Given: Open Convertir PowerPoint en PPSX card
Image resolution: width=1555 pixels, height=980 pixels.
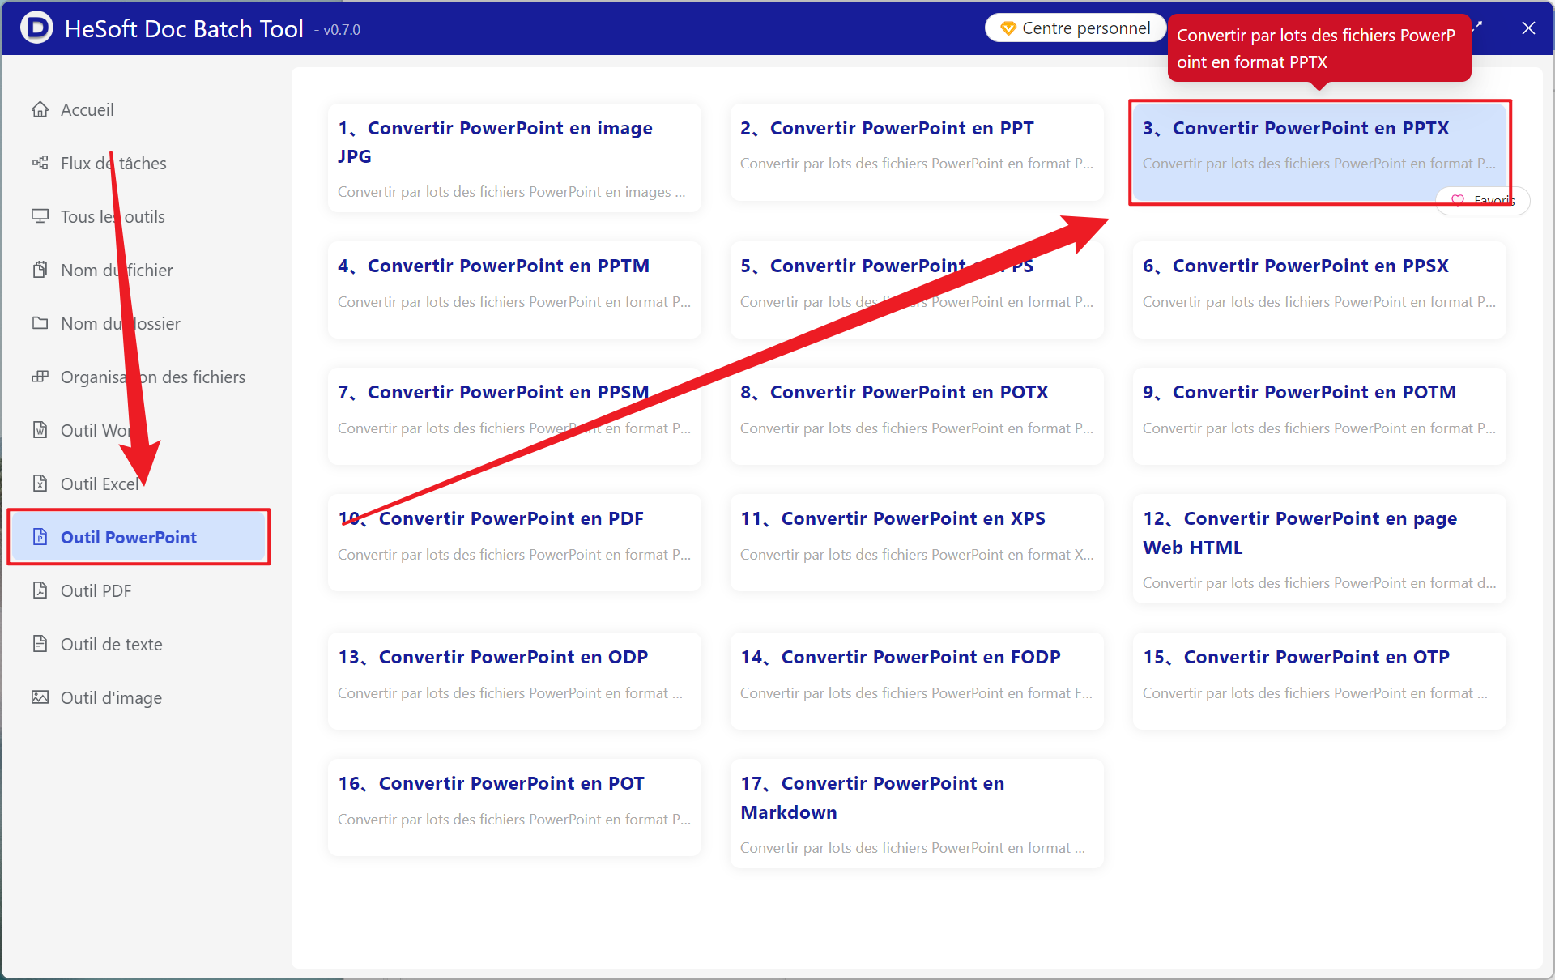Looking at the screenshot, I should [x=1319, y=290].
